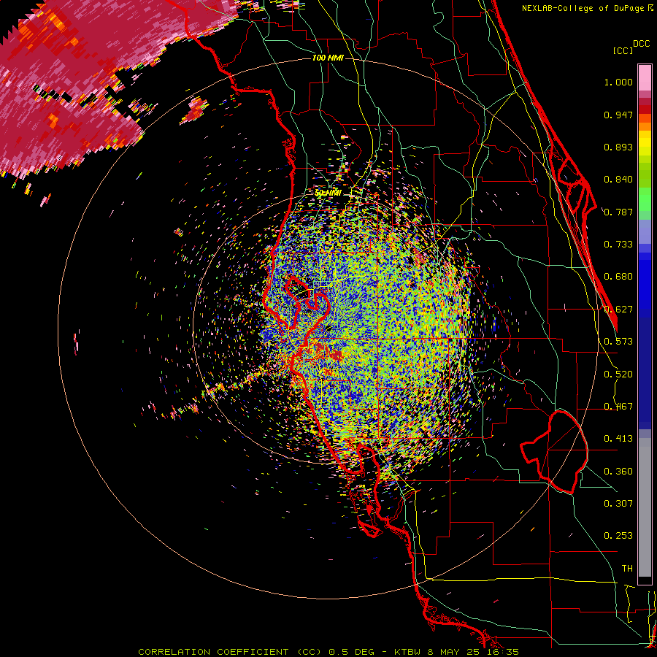The height and width of the screenshot is (657, 657).
Task: Click the 0.947 scale value
Action: (x=618, y=115)
